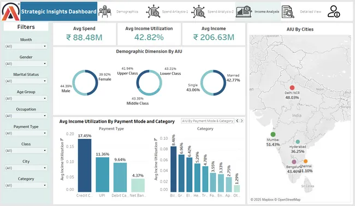Open the Age Group filter dropdown
The image size is (355, 206).
pyautogui.click(x=26, y=98)
